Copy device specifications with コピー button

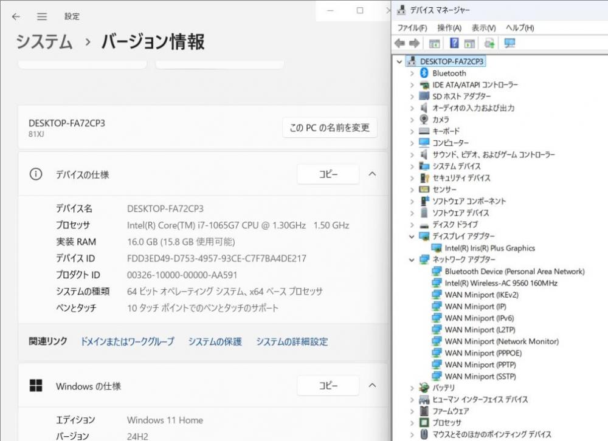(328, 174)
